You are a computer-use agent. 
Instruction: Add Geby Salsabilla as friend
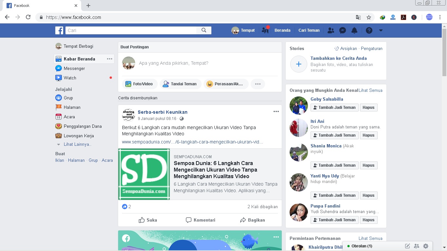(x=334, y=108)
